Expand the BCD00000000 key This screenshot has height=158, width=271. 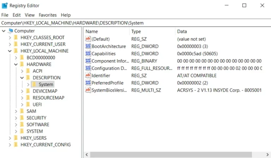coord(16,58)
